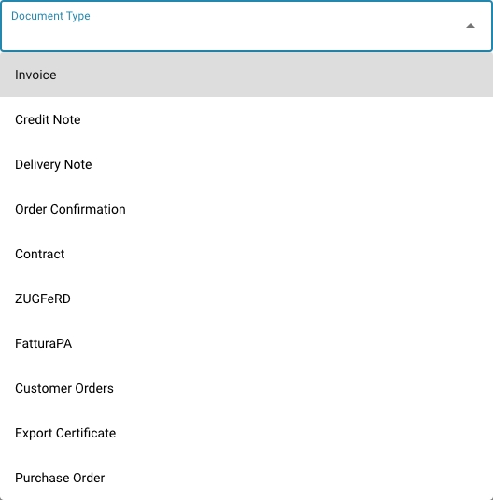The height and width of the screenshot is (500, 493).
Task: Choose the Credit Note option
Action: pyautogui.click(x=246, y=119)
